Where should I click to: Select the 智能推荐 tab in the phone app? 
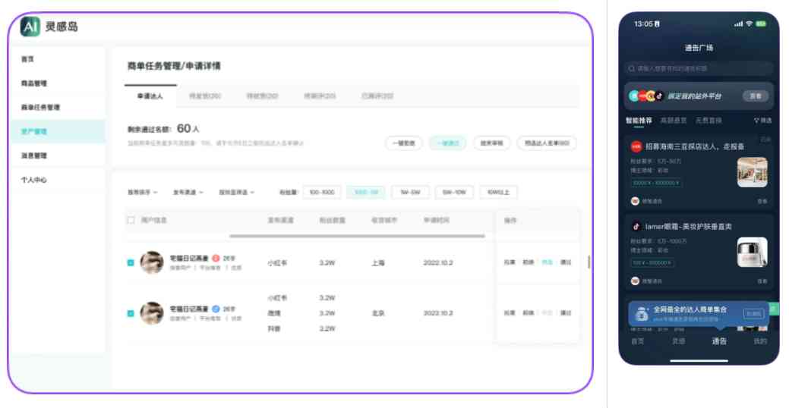[639, 121]
